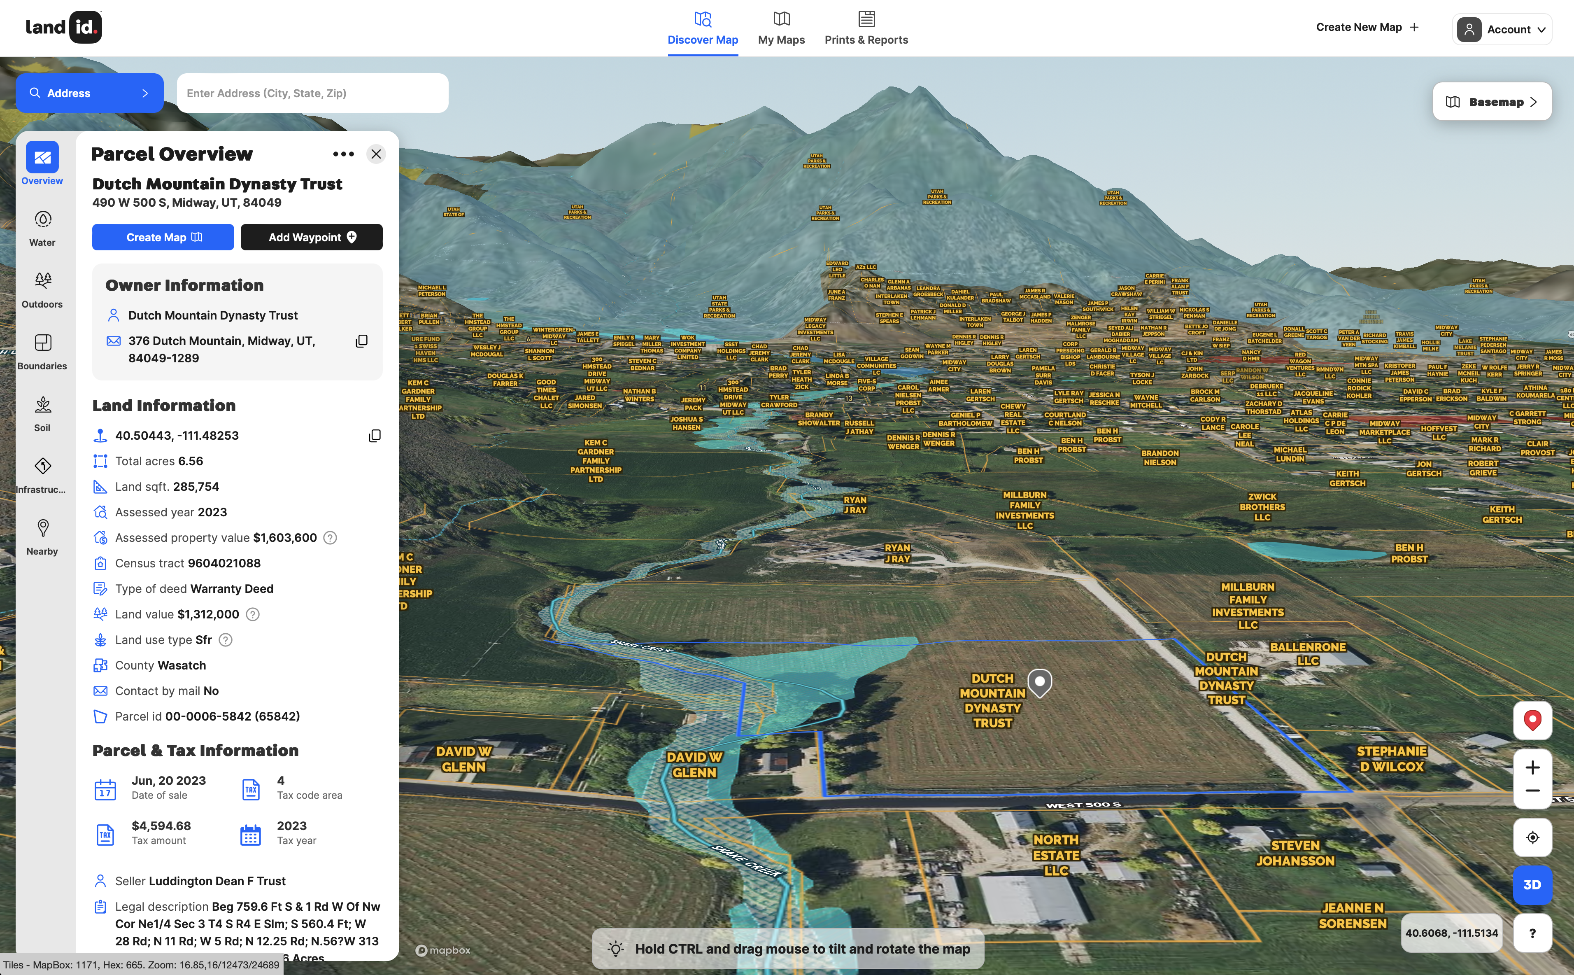Open the Outdoors sidebar panel
The height and width of the screenshot is (975, 1574).
point(42,290)
